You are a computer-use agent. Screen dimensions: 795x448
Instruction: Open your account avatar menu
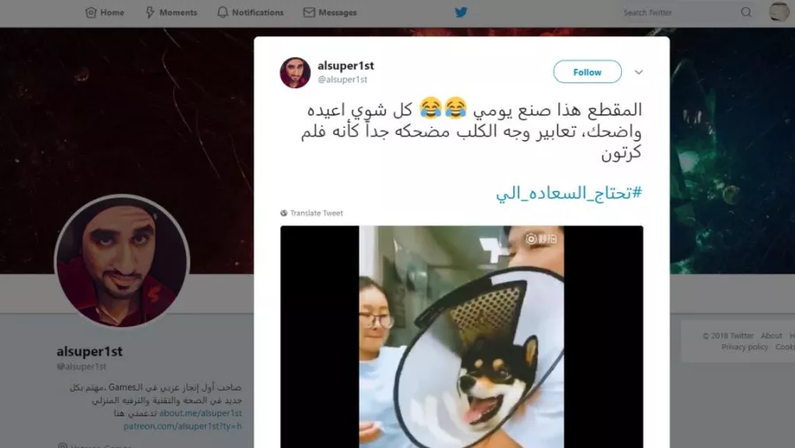click(x=779, y=11)
